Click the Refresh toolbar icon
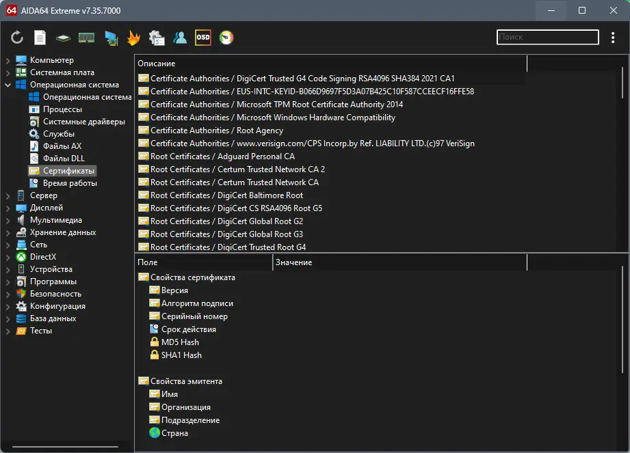 click(17, 38)
